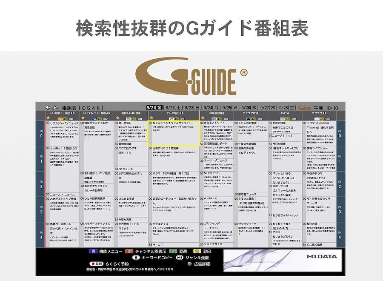Screen dimensions: 383x281
Task: Select the リアルジャパンニュース program cell
Action: click(x=63, y=133)
